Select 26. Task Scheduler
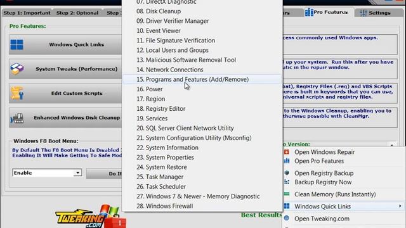406x228 pixels. (x=202, y=186)
